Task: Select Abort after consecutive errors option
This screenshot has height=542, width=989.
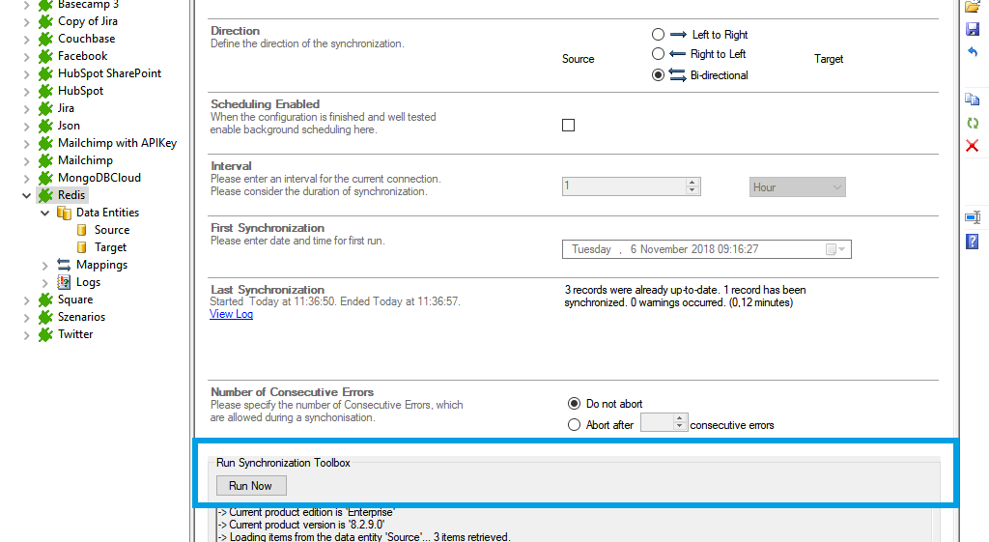Action: click(x=574, y=425)
